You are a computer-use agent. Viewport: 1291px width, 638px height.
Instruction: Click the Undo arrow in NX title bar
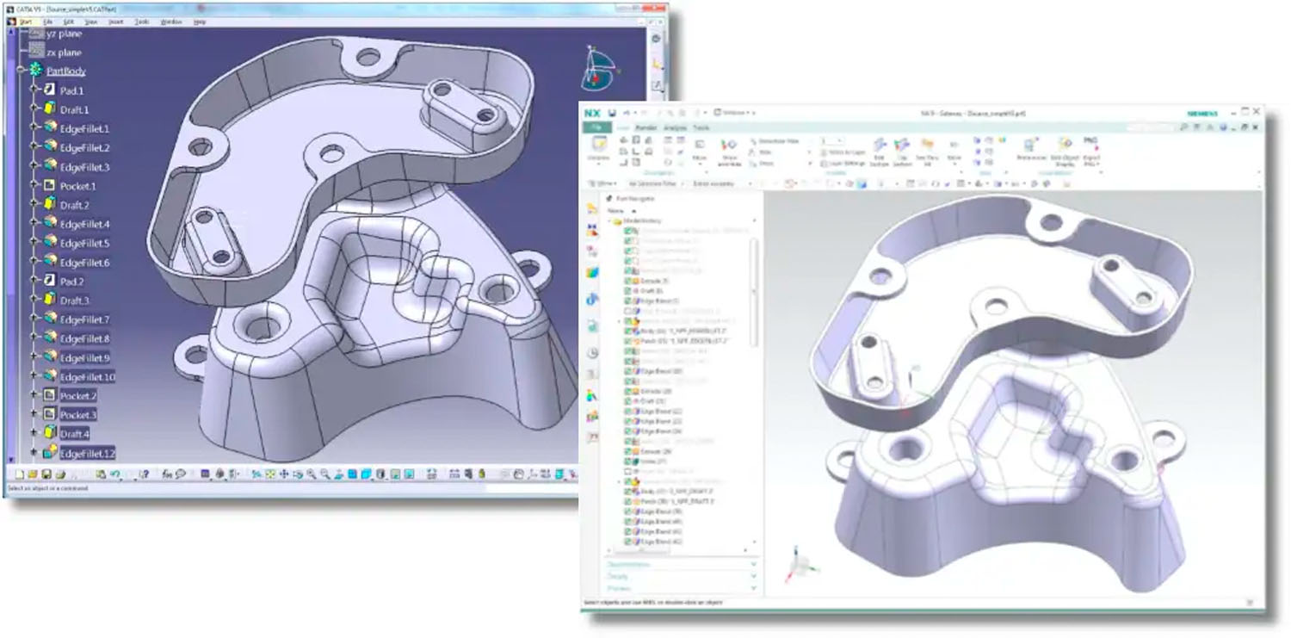coord(626,113)
